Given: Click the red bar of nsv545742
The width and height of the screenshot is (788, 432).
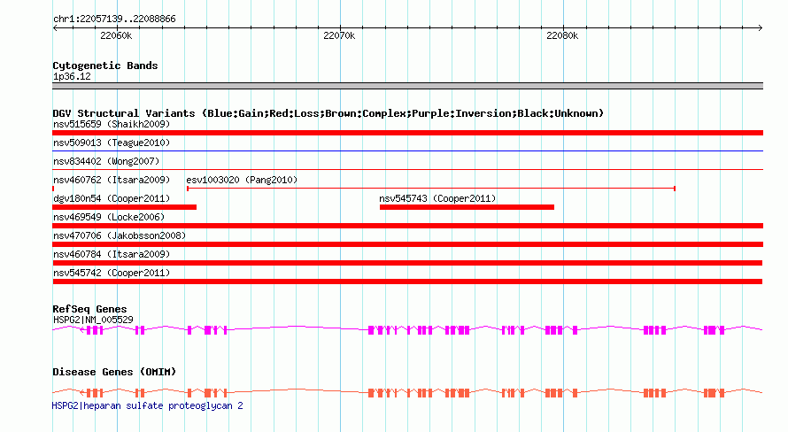Looking at the screenshot, I should click(x=407, y=282).
